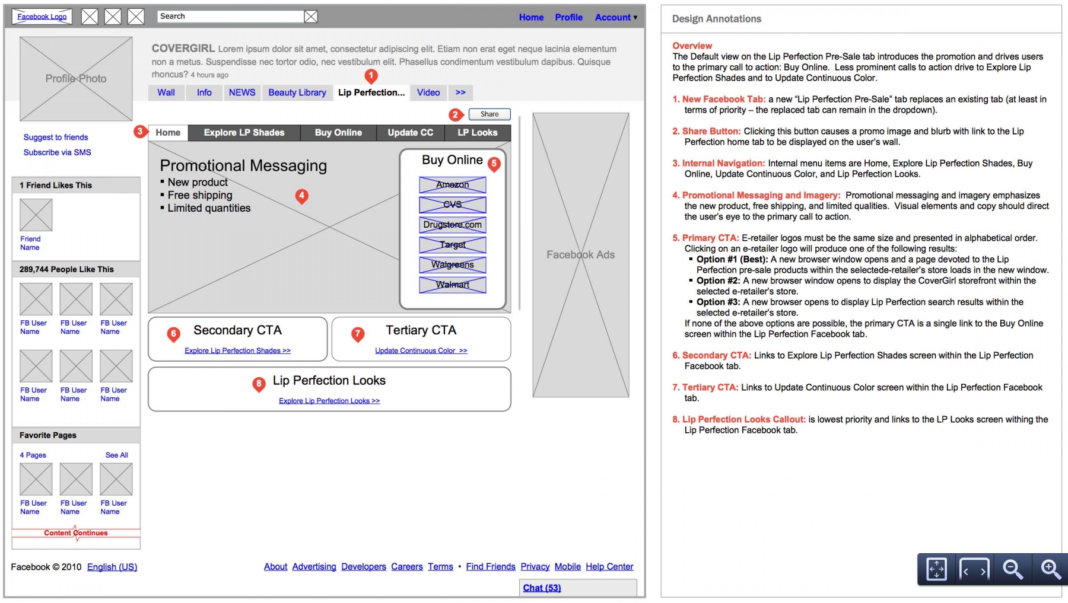The height and width of the screenshot is (603, 1068).
Task: Click 4 Pages link
Action: [33, 455]
